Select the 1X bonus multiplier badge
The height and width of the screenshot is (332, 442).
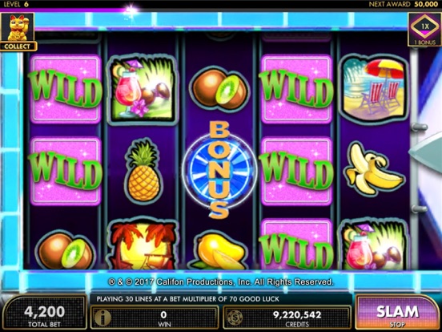click(x=424, y=30)
